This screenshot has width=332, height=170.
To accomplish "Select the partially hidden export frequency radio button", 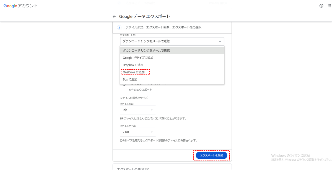I will pyautogui.click(x=124, y=85).
